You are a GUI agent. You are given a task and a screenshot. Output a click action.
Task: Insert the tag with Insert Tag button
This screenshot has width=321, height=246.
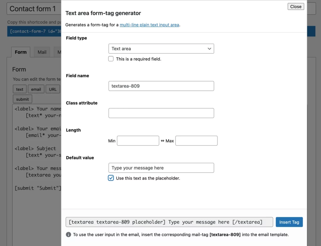pyautogui.click(x=289, y=222)
